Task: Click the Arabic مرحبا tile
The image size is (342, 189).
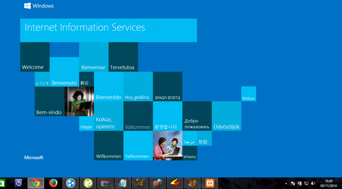Action: pos(190,138)
